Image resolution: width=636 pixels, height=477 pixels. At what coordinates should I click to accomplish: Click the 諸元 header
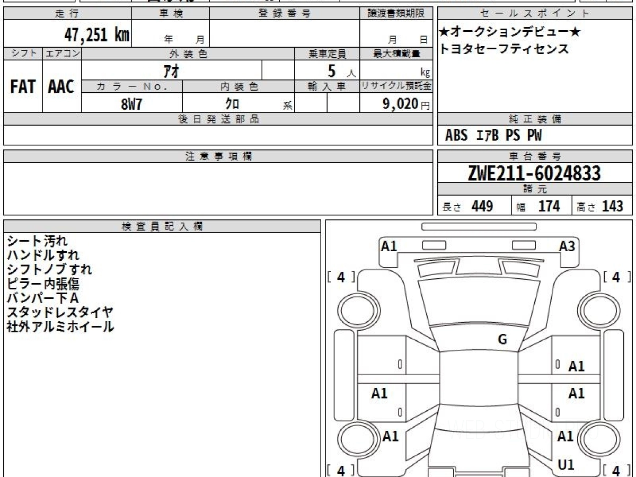coord(535,189)
